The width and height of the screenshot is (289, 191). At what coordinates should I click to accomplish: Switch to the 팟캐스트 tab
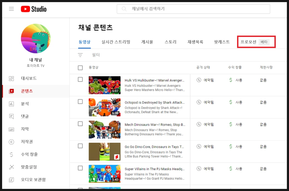click(x=222, y=42)
